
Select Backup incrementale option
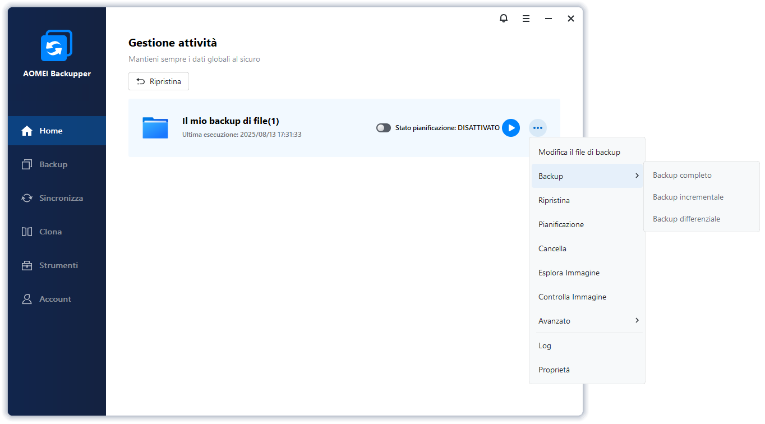click(688, 197)
